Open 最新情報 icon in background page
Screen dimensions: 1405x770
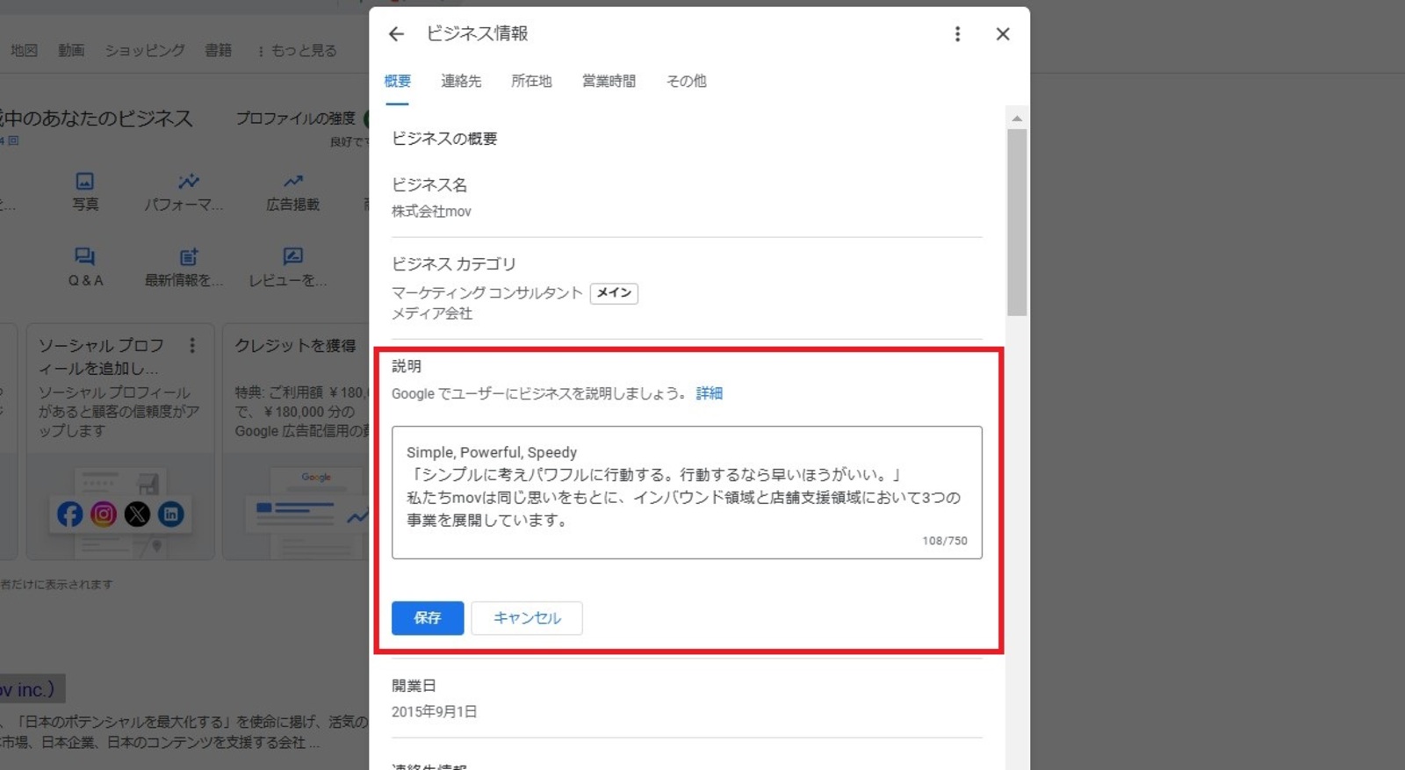[184, 268]
